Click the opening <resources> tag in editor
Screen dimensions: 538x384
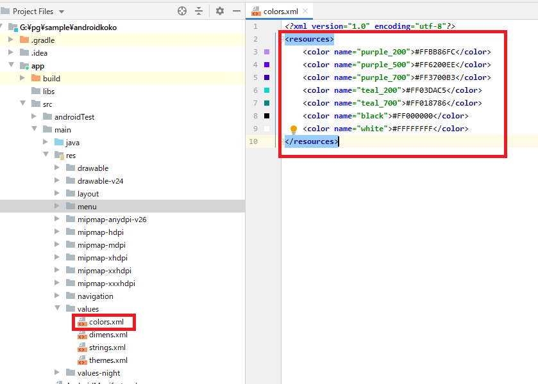point(309,39)
